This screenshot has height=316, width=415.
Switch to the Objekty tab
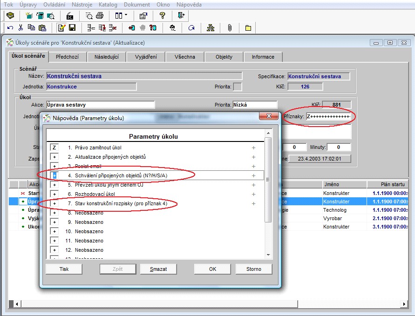click(x=224, y=57)
